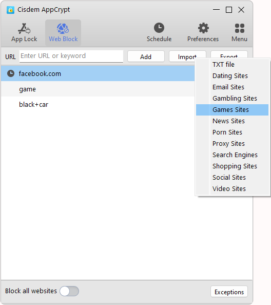Image resolution: width=271 pixels, height=305 pixels.
Task: Open the Import dropdown button
Action: [187, 56]
